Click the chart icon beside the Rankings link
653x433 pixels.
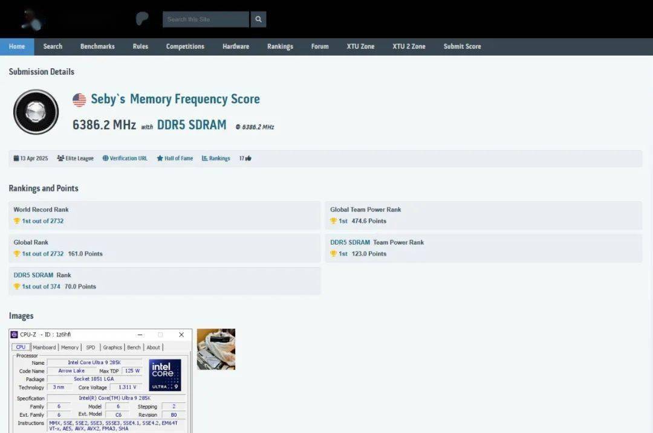205,158
